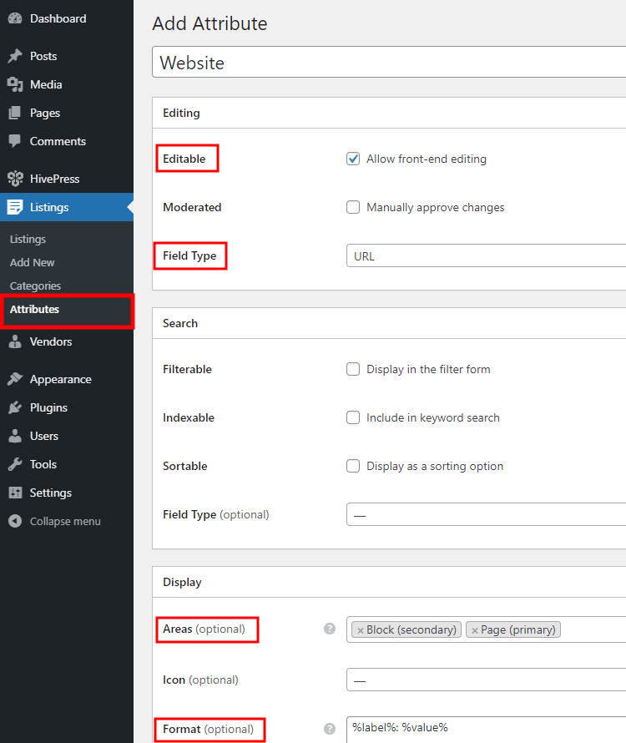Viewport: 626px width, 743px height.
Task: Select the Plugins plug icon
Action: tap(17, 407)
